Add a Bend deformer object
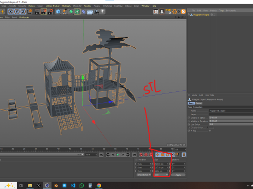 click(84, 12)
